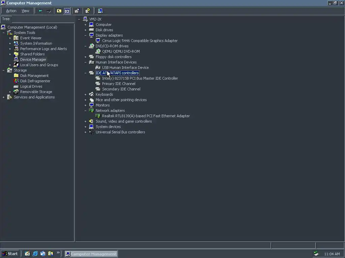Click the QEMU DVD-ROM device icon
The image size is (345, 258).
[x=98, y=51]
